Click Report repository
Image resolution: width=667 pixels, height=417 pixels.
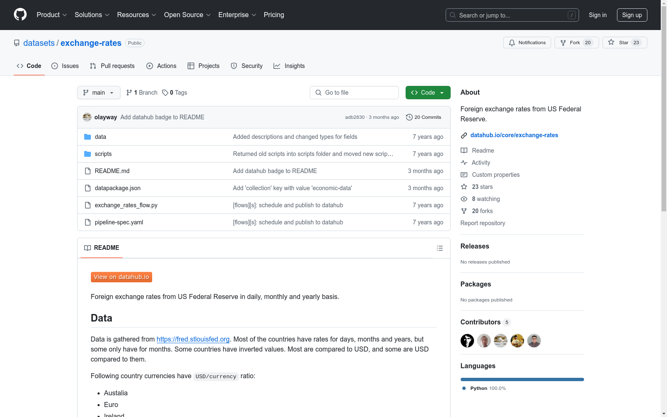tap(483, 223)
